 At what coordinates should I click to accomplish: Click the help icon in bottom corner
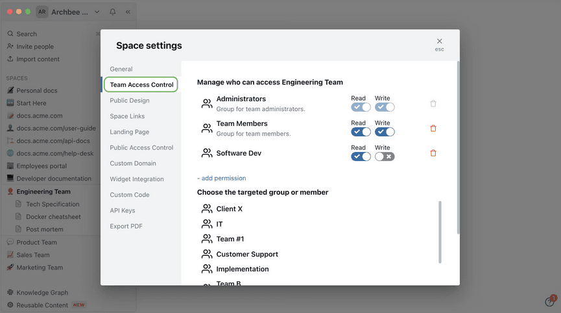click(549, 301)
